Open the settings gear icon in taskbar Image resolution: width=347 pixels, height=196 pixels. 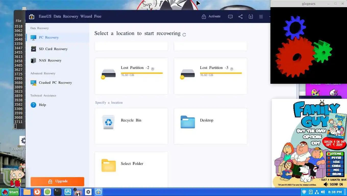(88, 192)
